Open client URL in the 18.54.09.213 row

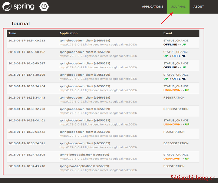98,44
